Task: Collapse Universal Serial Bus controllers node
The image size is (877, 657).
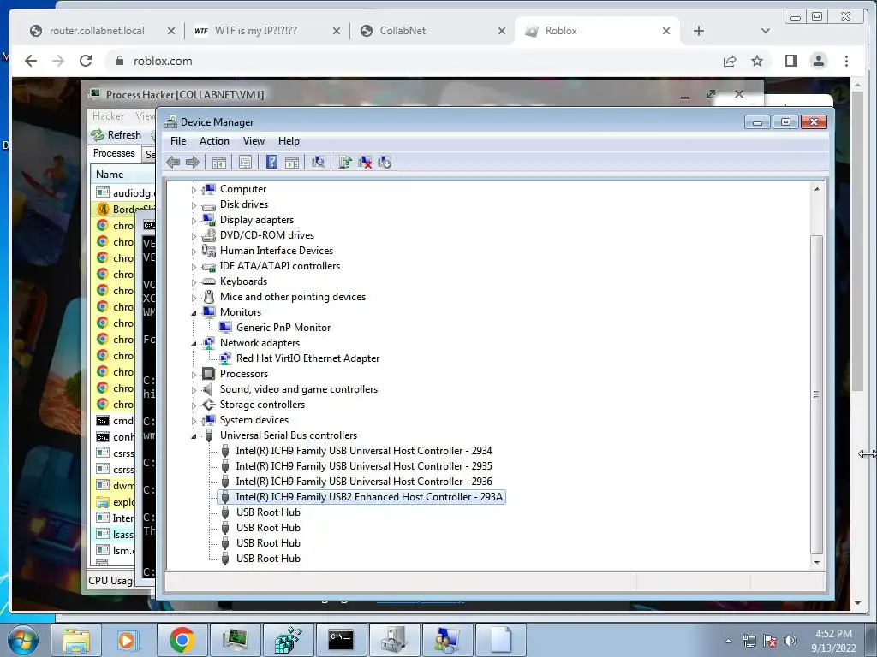Action: tap(194, 436)
